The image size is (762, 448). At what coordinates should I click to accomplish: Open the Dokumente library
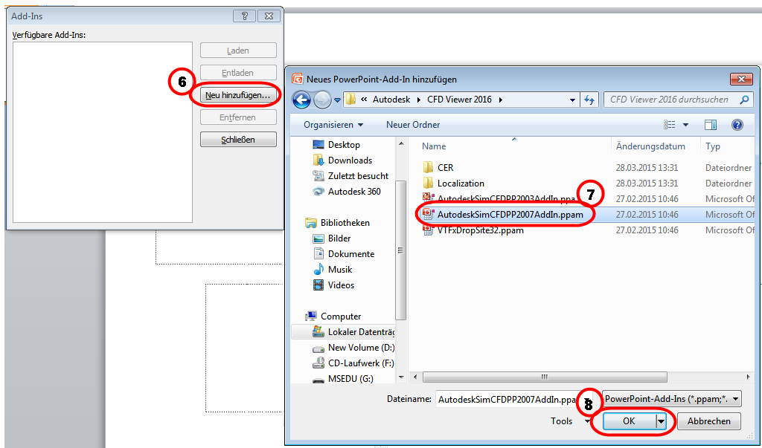351,254
